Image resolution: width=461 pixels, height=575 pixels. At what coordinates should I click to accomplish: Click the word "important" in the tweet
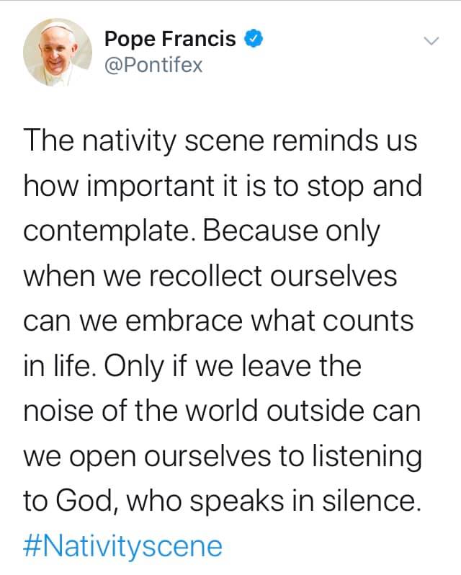(149, 186)
